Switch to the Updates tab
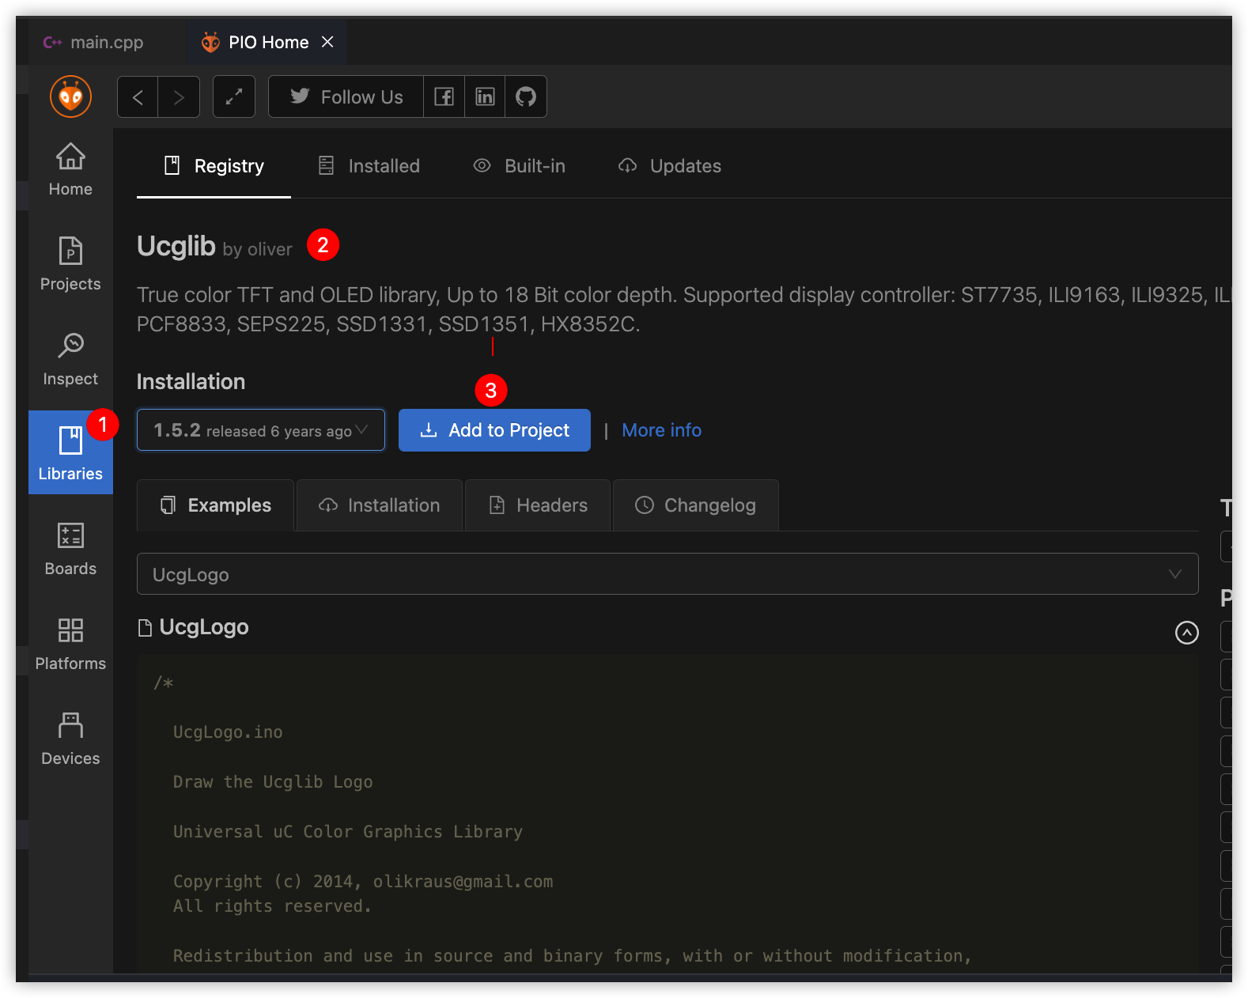This screenshot has width=1248, height=998. tap(669, 166)
